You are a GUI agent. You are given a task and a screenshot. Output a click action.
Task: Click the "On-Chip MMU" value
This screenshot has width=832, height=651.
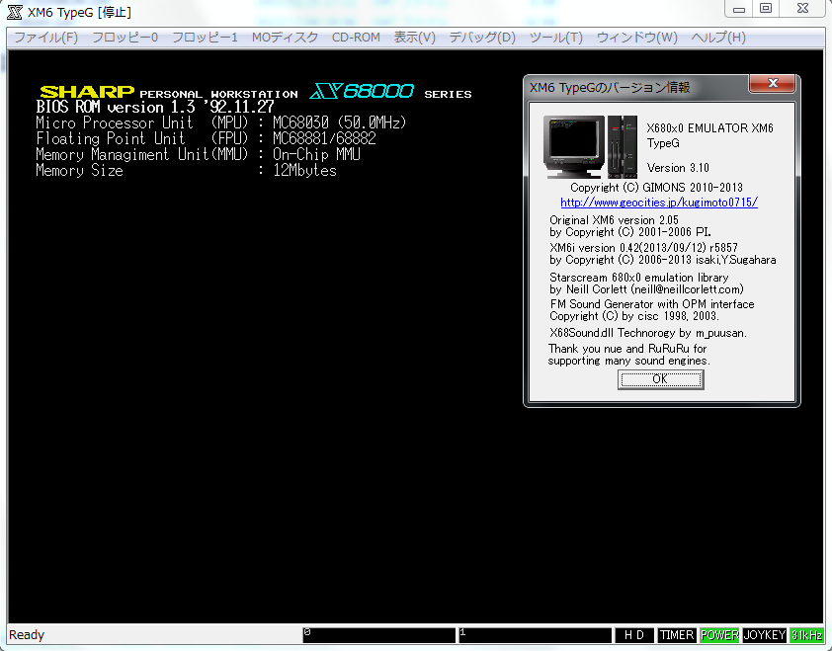click(316, 154)
